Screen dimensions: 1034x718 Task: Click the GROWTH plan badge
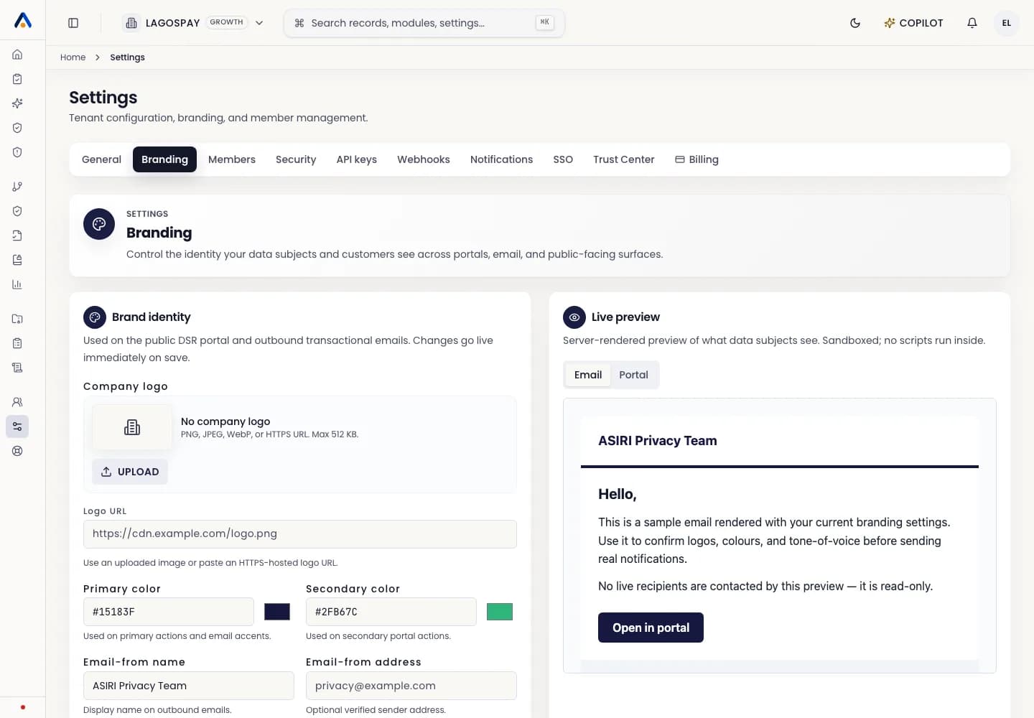pos(227,22)
